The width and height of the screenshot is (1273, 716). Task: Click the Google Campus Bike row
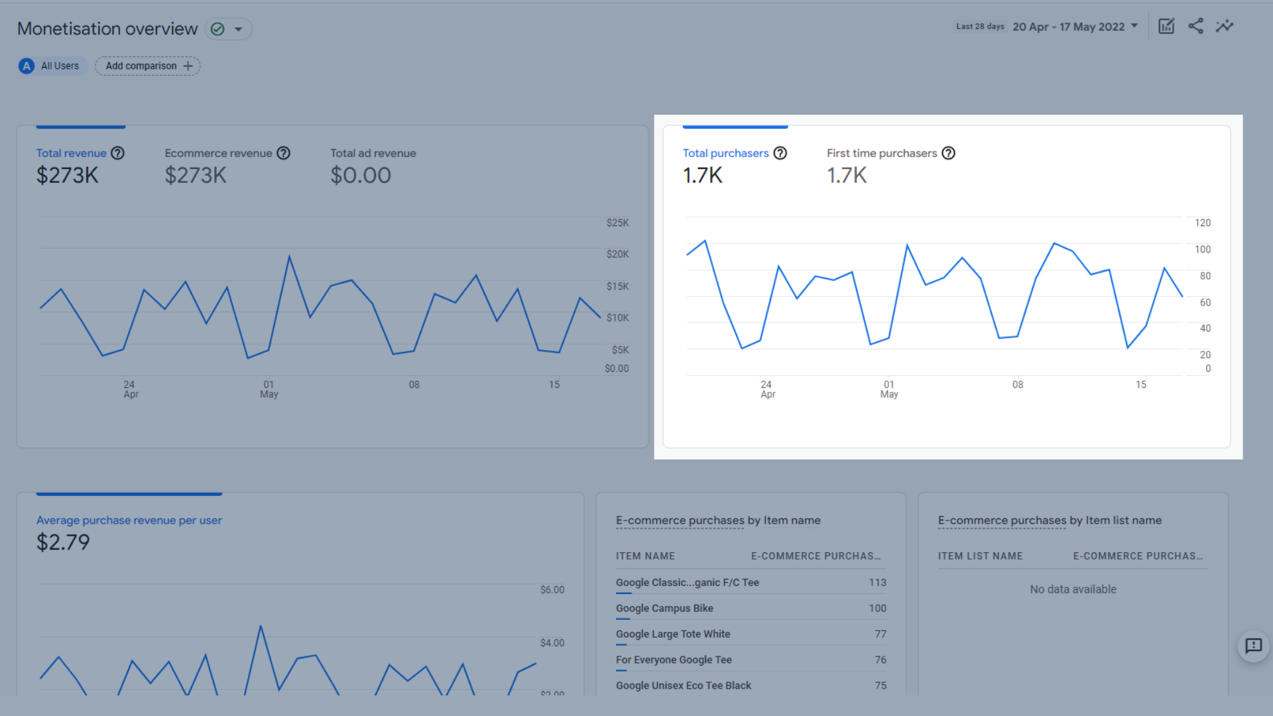pos(664,608)
